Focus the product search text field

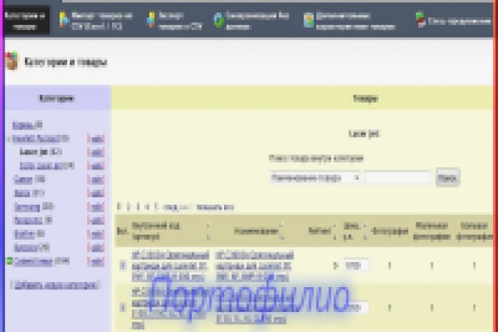tap(398, 178)
